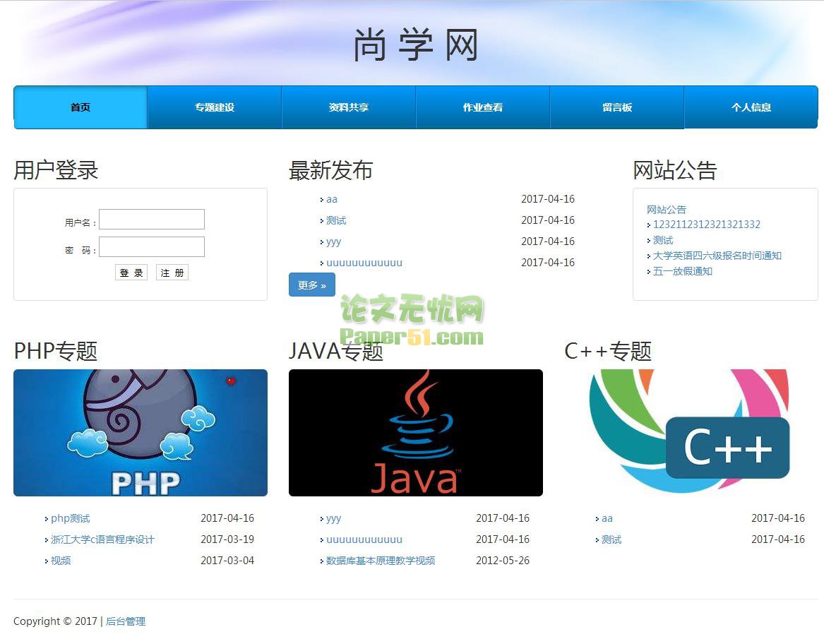Click the Copyright © 2017 footer text

point(55,621)
